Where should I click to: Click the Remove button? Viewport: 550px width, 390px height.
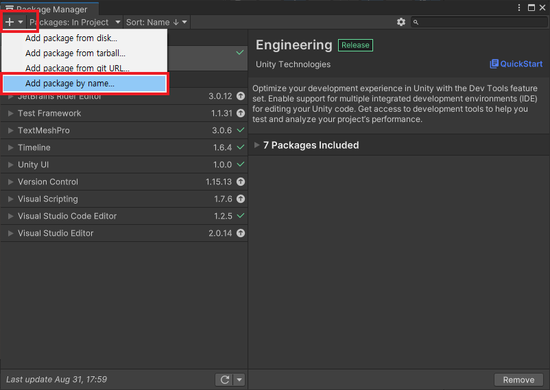point(518,380)
